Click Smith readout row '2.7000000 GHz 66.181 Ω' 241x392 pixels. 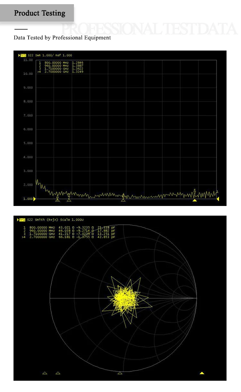pos(69,237)
